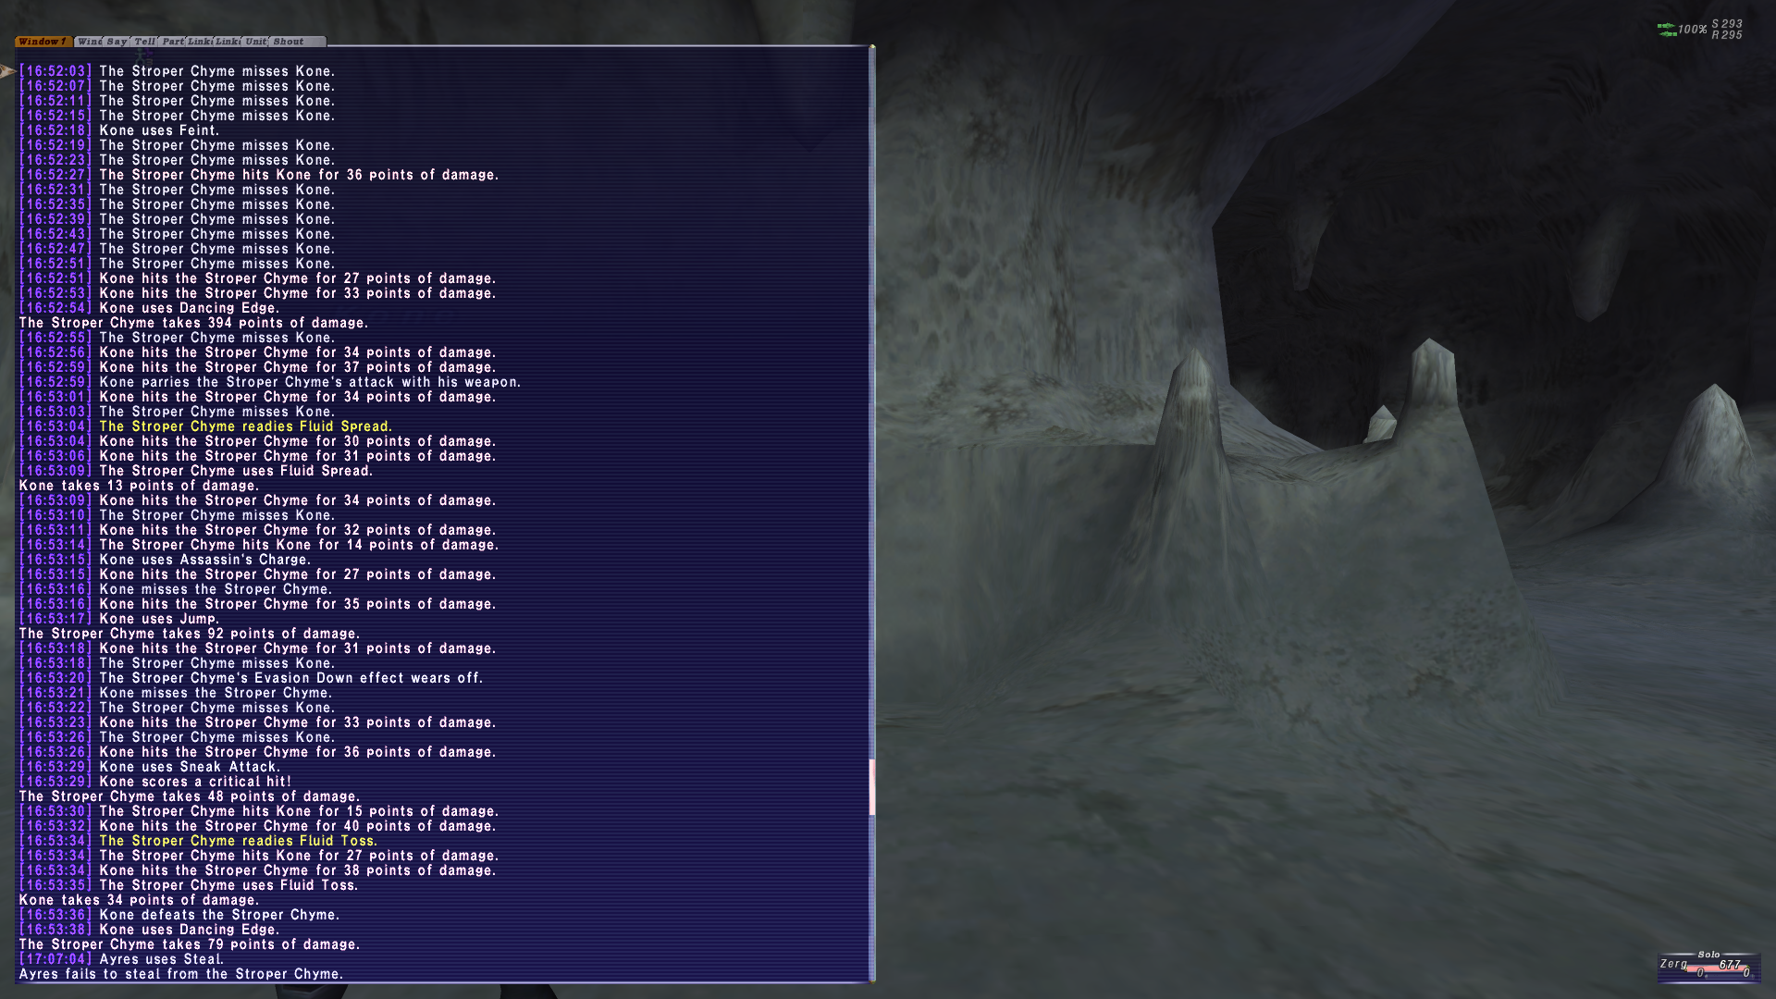Click the yellow 'readies Fluid Spread' log line
1776x999 pixels.
pos(245,426)
